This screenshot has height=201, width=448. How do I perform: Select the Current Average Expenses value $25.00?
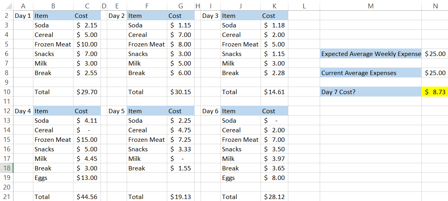coord(435,73)
